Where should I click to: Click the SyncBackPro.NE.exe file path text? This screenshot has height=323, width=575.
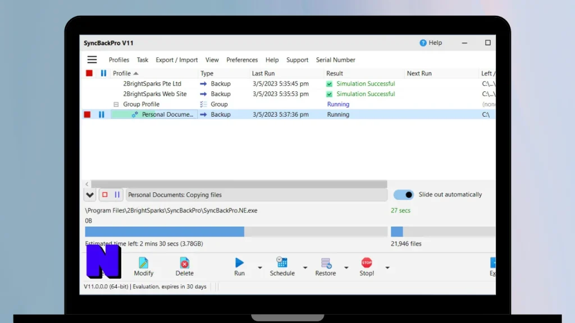point(171,211)
